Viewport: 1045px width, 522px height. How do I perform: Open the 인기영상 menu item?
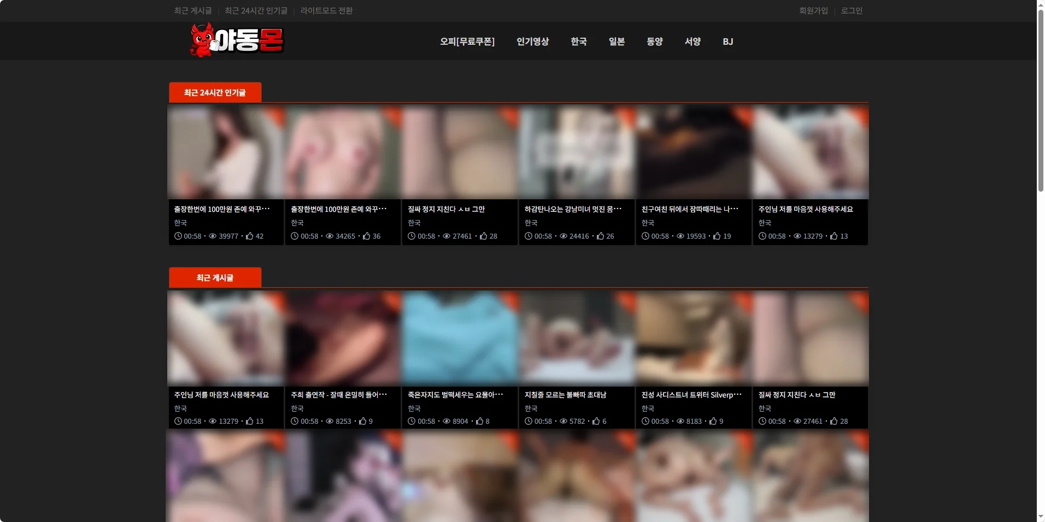click(x=533, y=41)
